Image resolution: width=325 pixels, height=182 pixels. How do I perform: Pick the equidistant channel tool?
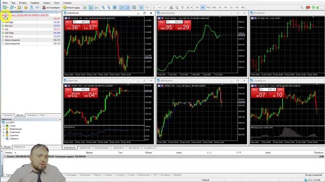click(171, 8)
